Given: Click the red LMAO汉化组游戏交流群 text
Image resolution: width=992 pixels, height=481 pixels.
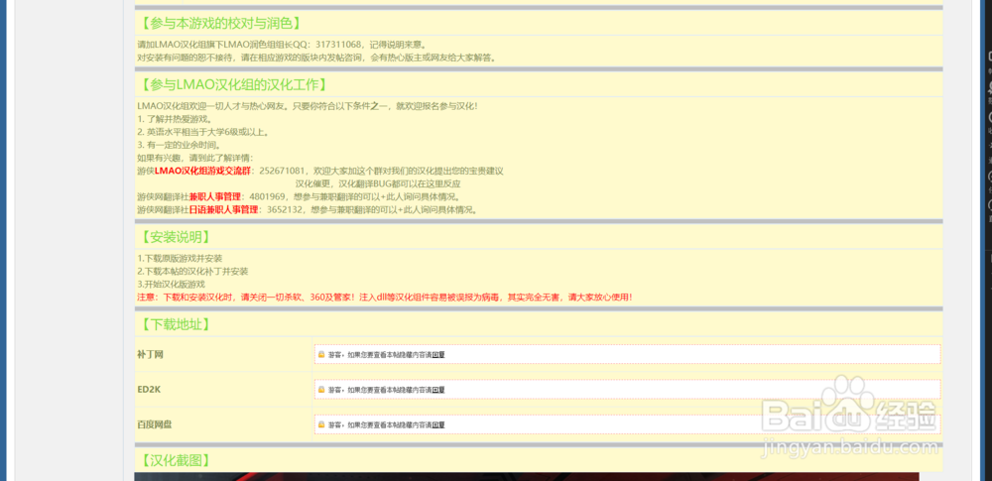Looking at the screenshot, I should [202, 171].
